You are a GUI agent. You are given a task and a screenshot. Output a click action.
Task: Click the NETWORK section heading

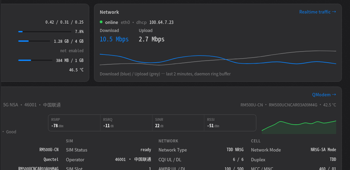[x=168, y=141]
